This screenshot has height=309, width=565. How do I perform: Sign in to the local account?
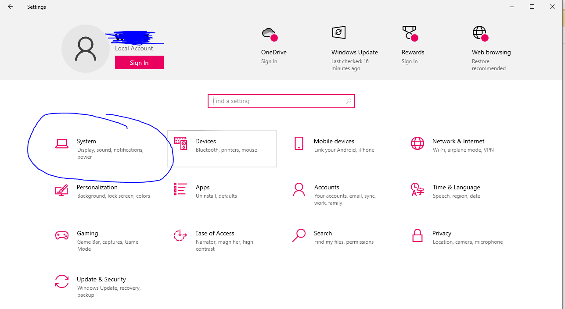[139, 63]
